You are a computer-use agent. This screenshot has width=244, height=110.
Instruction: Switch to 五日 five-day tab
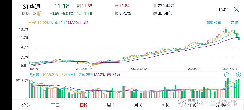pos(55,105)
